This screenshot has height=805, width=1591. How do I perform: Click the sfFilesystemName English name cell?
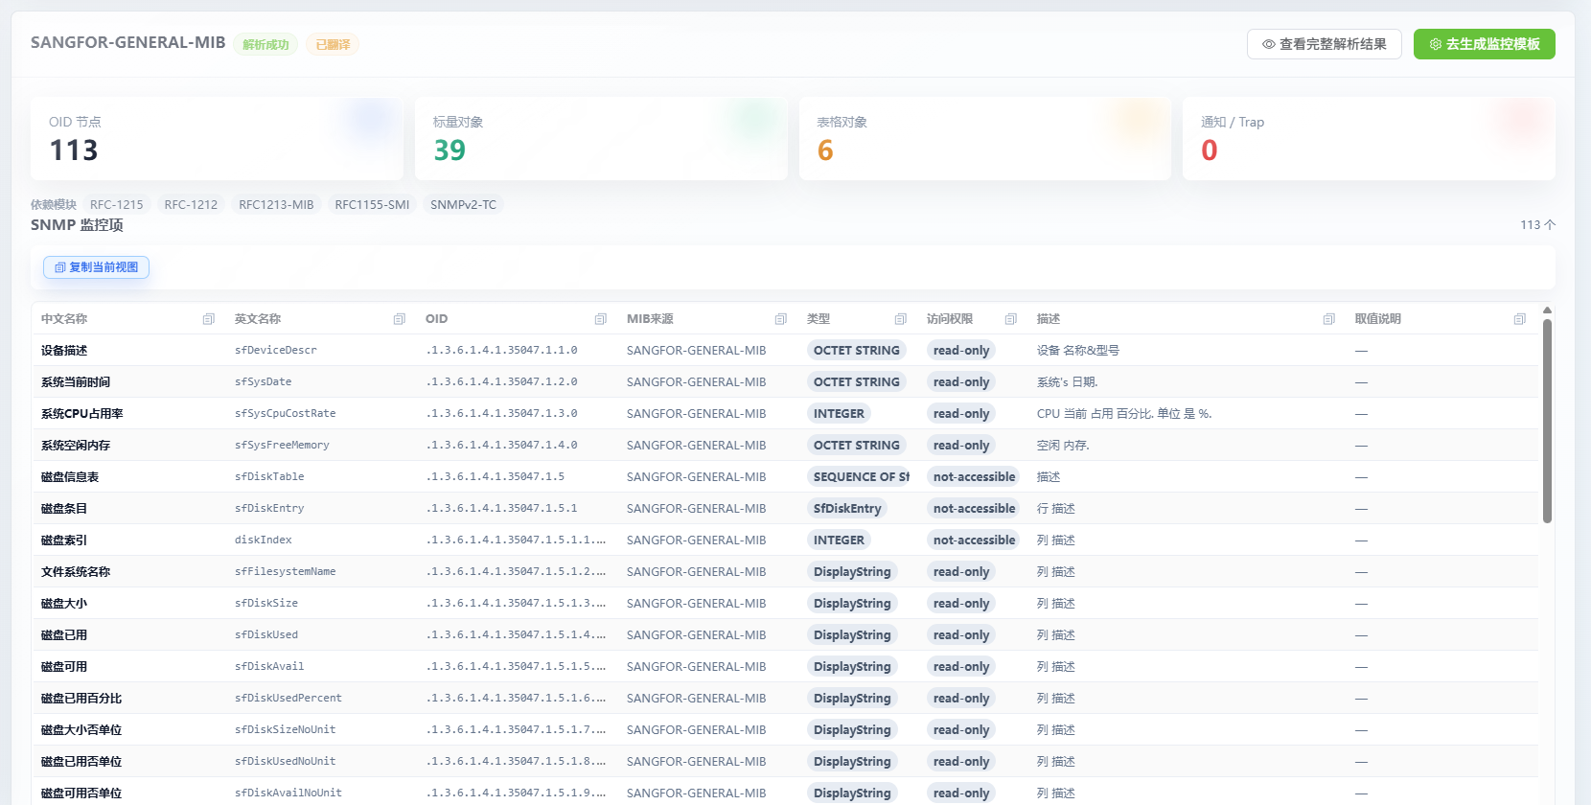tap(286, 572)
